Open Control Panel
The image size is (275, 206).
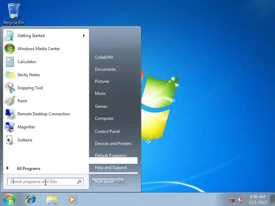[107, 131]
